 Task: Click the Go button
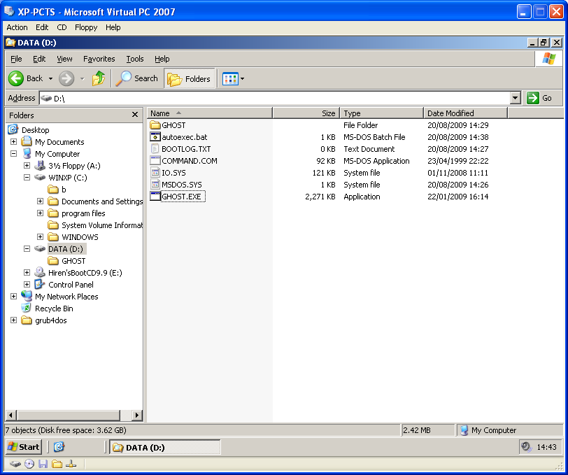(x=540, y=98)
